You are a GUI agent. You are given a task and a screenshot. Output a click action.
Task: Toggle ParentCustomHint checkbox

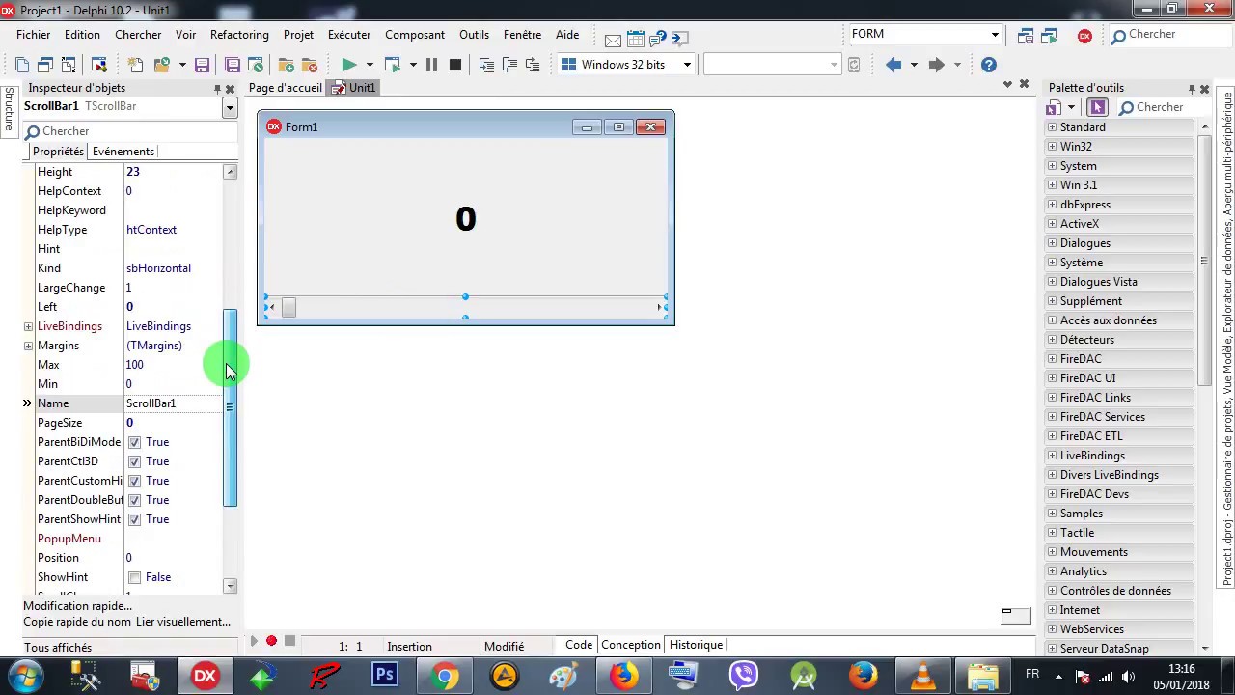134,481
